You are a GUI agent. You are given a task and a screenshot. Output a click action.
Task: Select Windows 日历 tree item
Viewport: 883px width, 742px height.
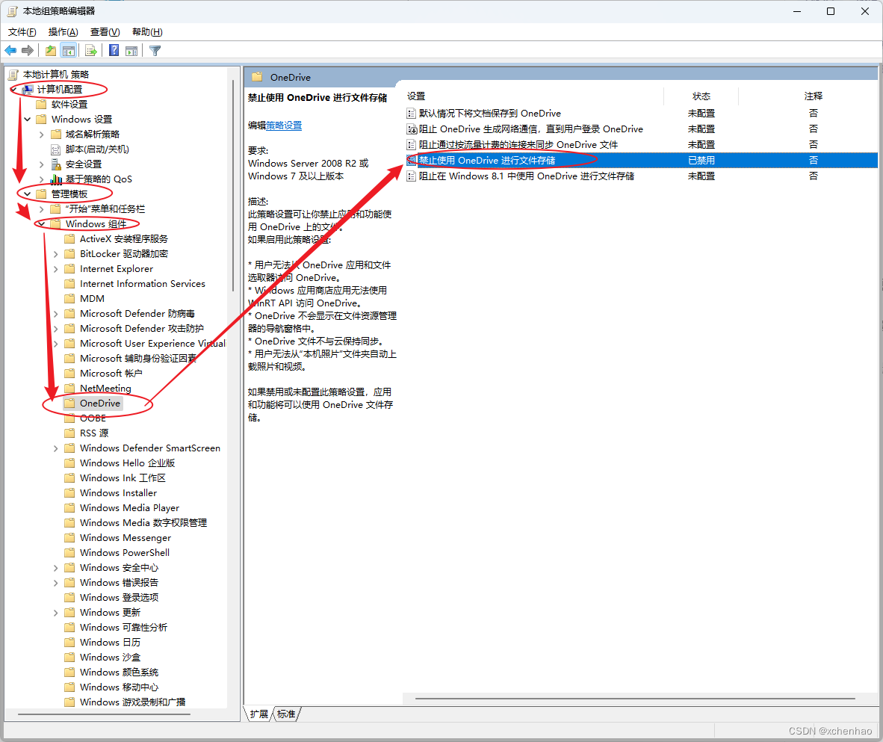pyautogui.click(x=111, y=643)
